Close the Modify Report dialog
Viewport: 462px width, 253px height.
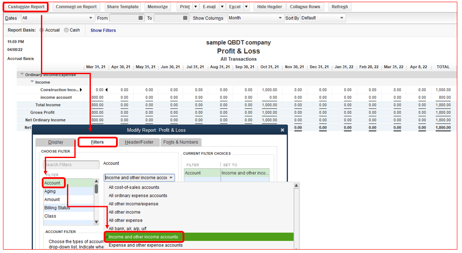pos(282,130)
